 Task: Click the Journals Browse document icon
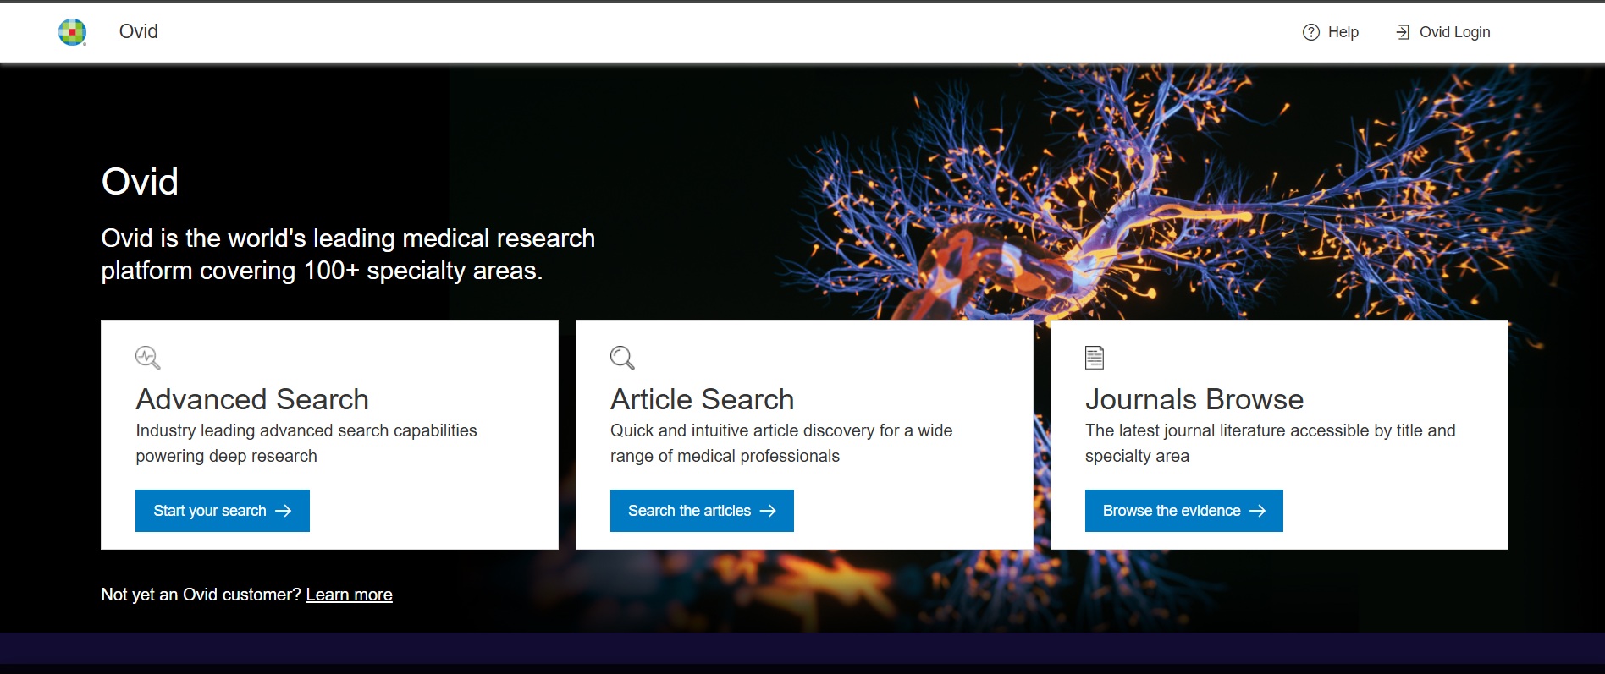pos(1095,358)
